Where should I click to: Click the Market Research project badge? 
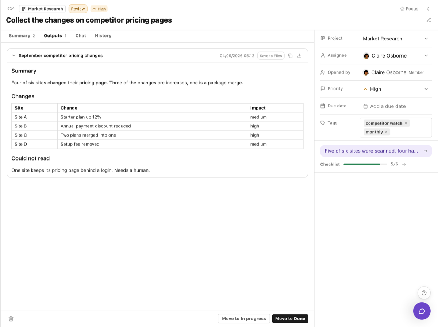(x=42, y=9)
